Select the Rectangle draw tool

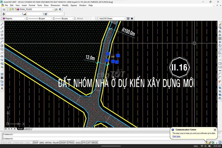(2, 38)
